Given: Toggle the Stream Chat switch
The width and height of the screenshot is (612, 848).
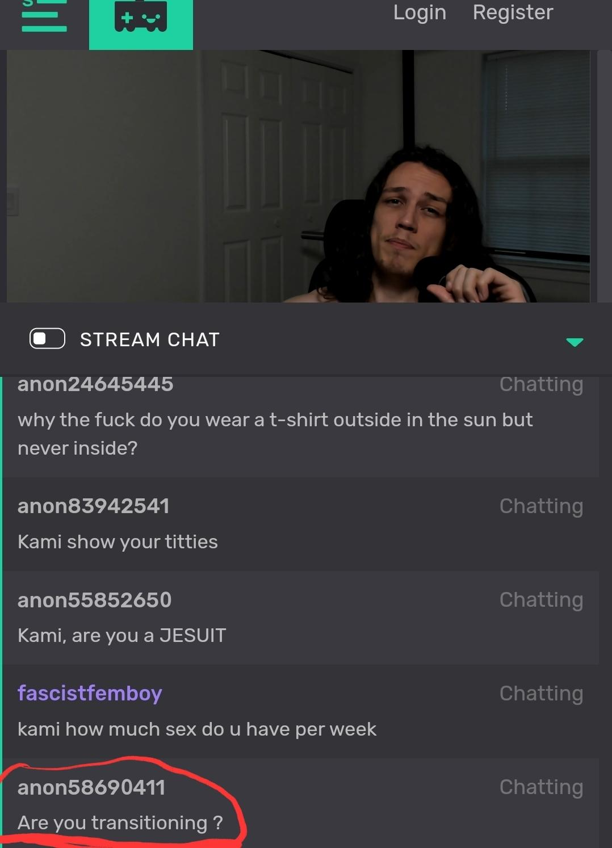Looking at the screenshot, I should pyautogui.click(x=48, y=339).
